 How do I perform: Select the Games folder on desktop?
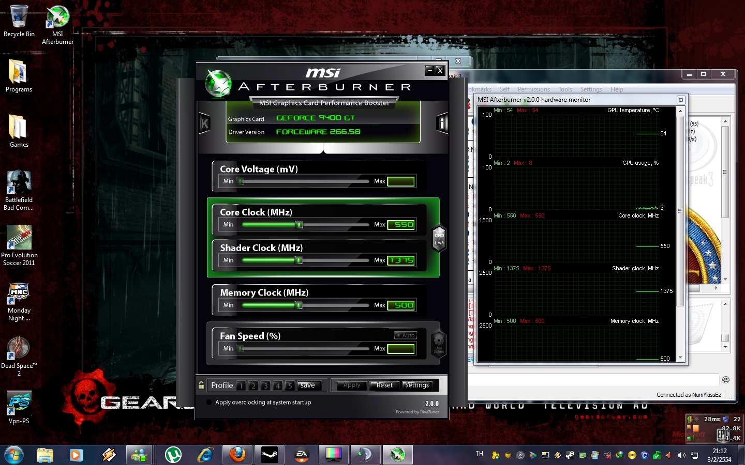pos(19,131)
